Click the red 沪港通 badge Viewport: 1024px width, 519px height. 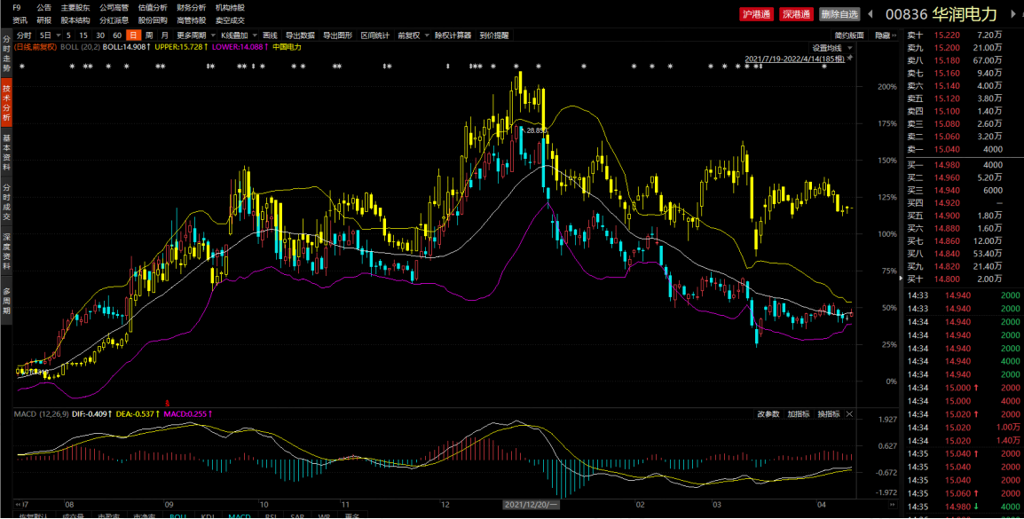[756, 14]
